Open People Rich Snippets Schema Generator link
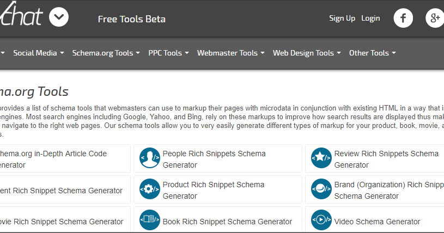The width and height of the screenshot is (444, 233). 214,159
